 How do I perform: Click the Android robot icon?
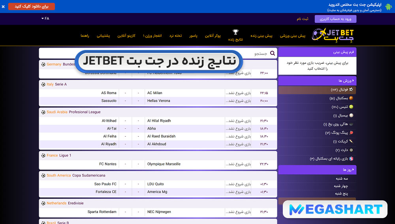coord(388,7)
